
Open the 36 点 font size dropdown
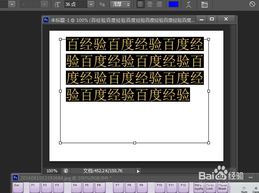(91, 4)
